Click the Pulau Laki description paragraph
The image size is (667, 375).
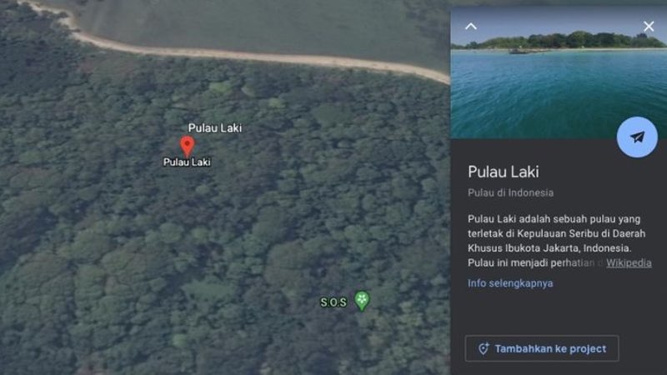(x=558, y=241)
